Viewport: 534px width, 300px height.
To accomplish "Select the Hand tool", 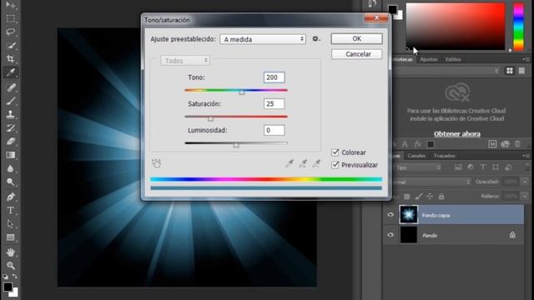I will pyautogui.click(x=11, y=252).
